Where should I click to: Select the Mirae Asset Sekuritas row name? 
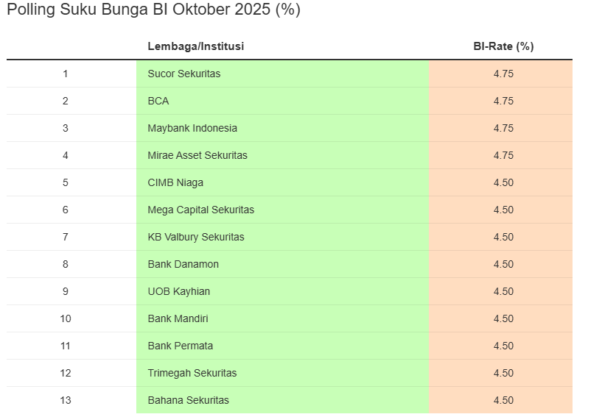pyautogui.click(x=197, y=155)
